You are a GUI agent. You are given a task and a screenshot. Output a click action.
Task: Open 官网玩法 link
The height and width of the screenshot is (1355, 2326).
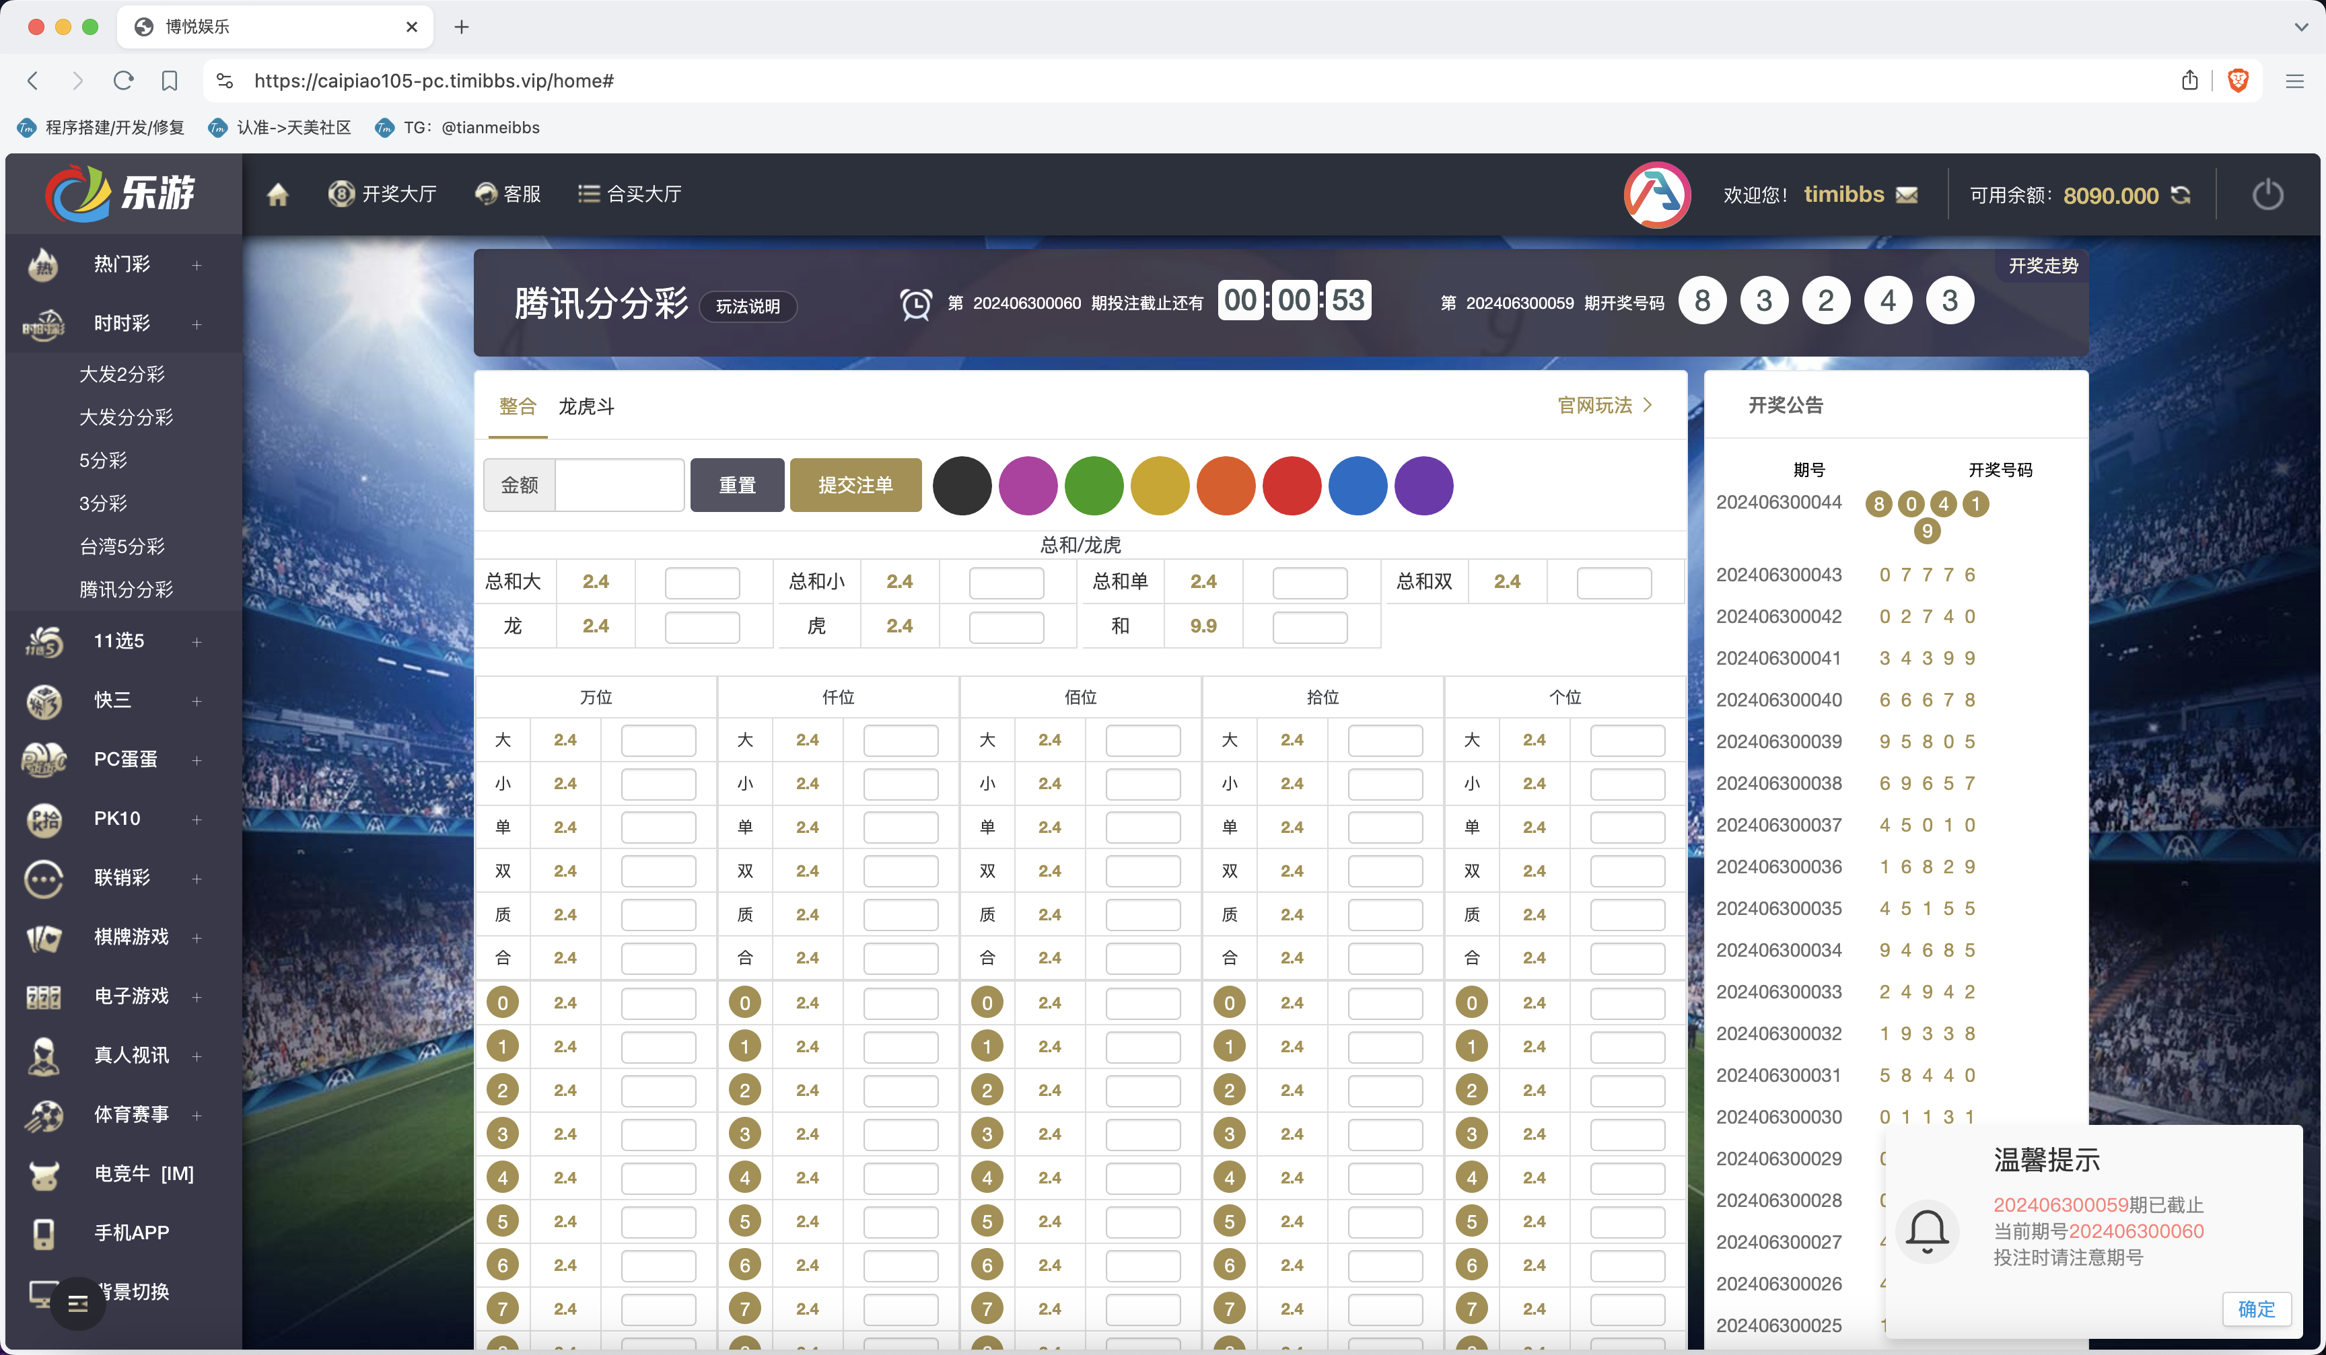point(1605,405)
